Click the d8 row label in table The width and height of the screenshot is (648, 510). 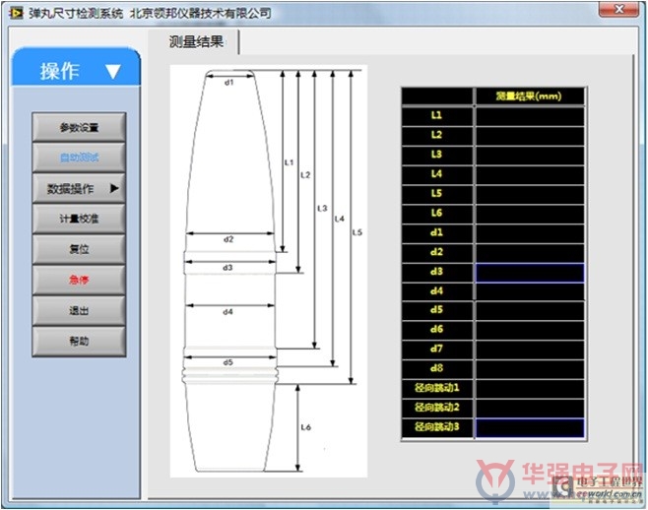[x=437, y=368]
